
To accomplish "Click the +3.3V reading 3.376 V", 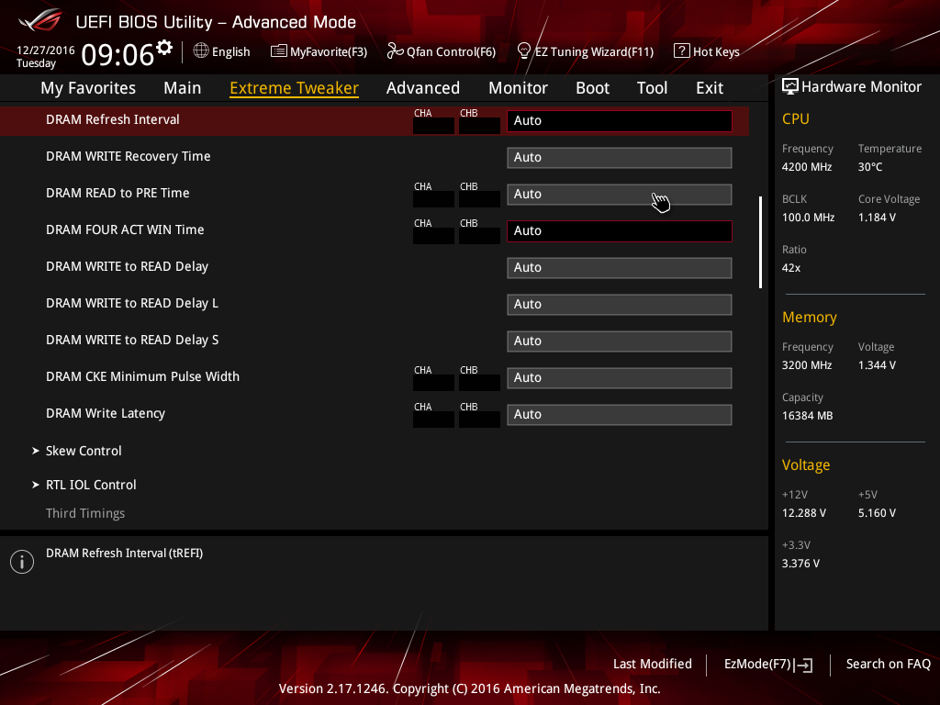I will pyautogui.click(x=800, y=563).
